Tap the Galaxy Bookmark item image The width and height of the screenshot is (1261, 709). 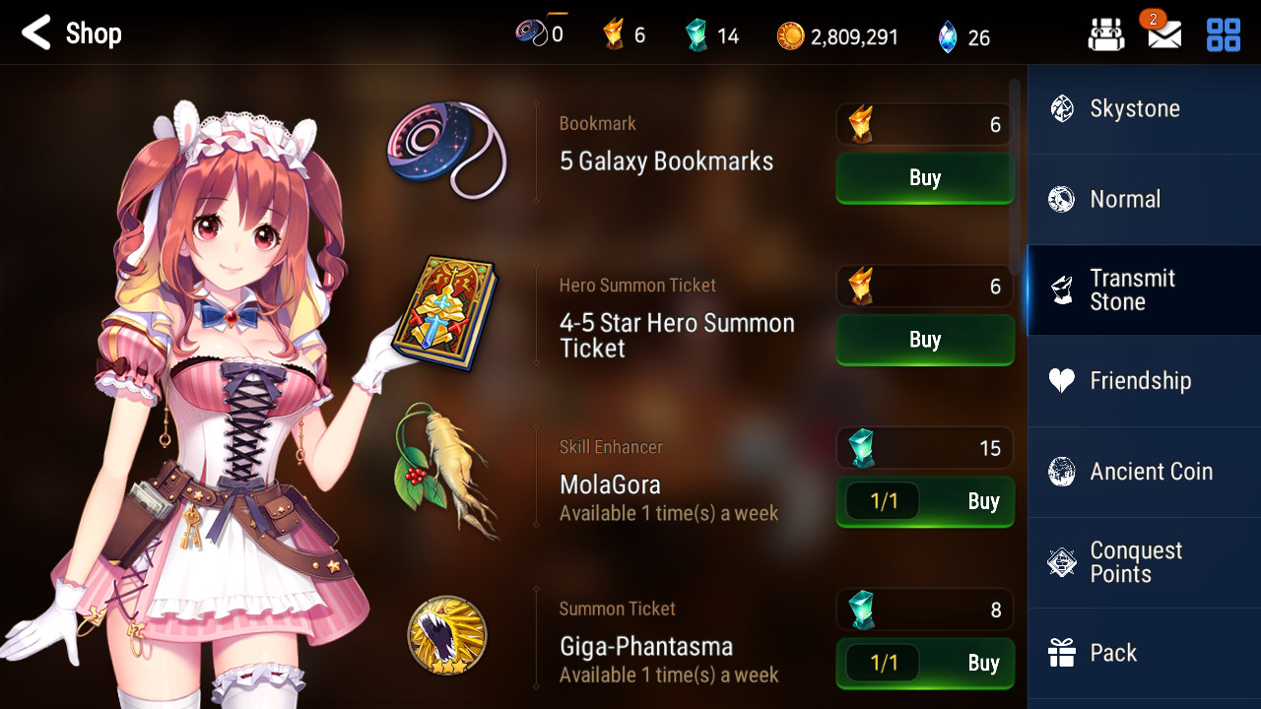click(446, 151)
